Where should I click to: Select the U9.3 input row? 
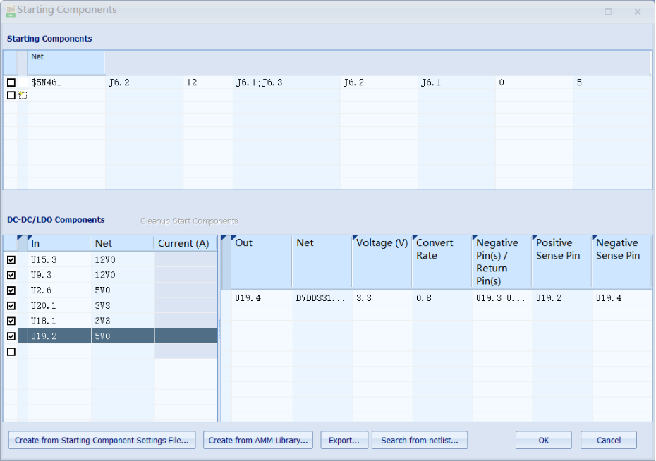pyautogui.click(x=59, y=275)
